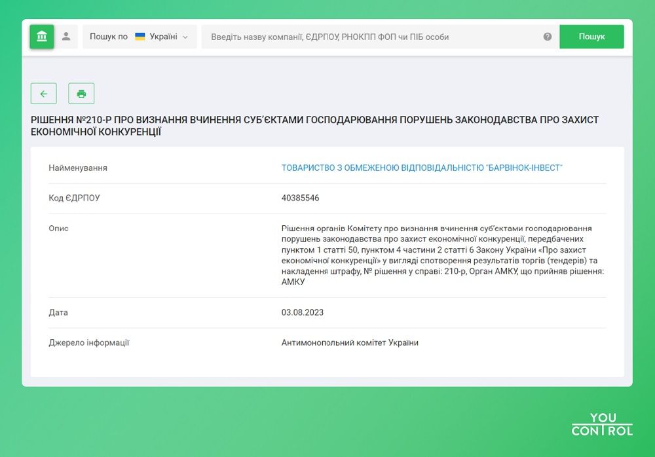The height and width of the screenshot is (457, 655).
Task: Click the green building institution icon
Action: [42, 37]
